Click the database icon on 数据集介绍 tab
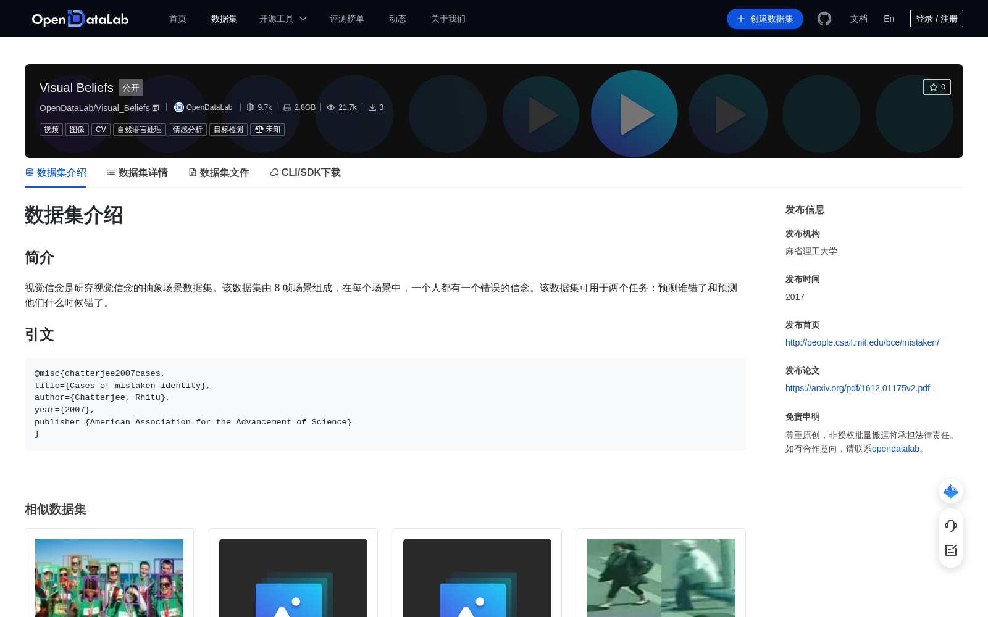This screenshot has width=988, height=617. pos(30,173)
